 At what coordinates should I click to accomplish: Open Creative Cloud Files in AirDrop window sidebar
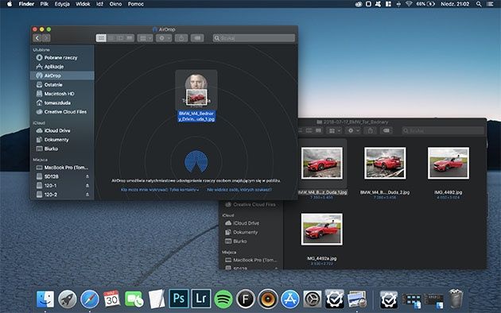coord(62,112)
